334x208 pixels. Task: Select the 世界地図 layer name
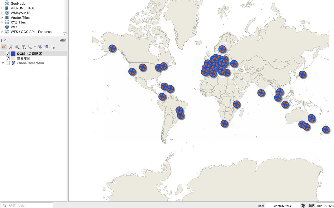24,58
